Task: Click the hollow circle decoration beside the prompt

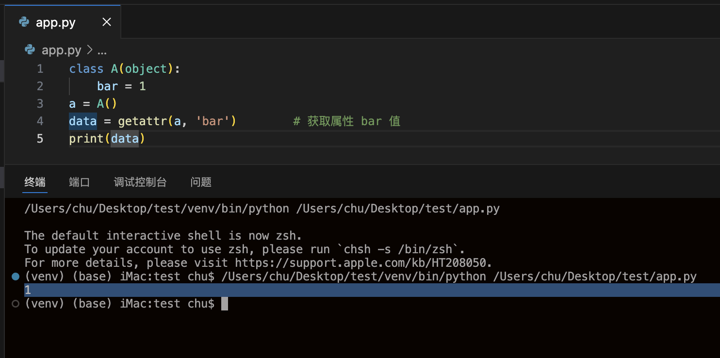Action: [x=15, y=304]
